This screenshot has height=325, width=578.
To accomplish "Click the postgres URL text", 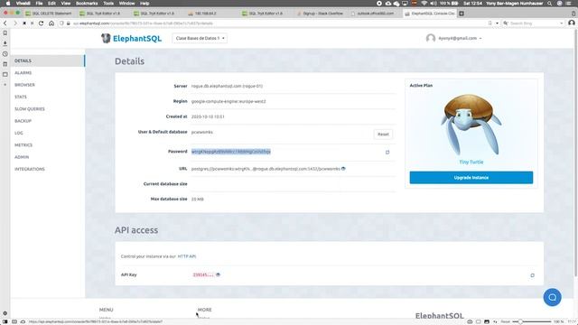I will (x=266, y=169).
